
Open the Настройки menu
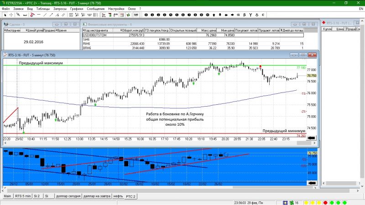pos(116,9)
